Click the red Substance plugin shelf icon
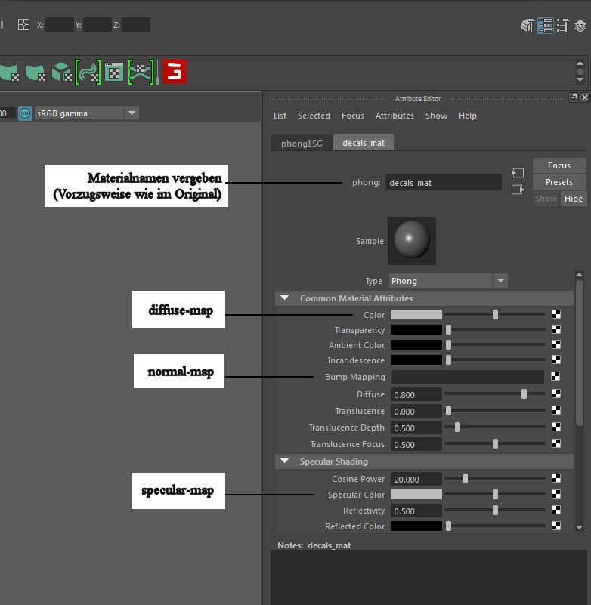Screen dimensions: 591x605 pyautogui.click(x=175, y=73)
